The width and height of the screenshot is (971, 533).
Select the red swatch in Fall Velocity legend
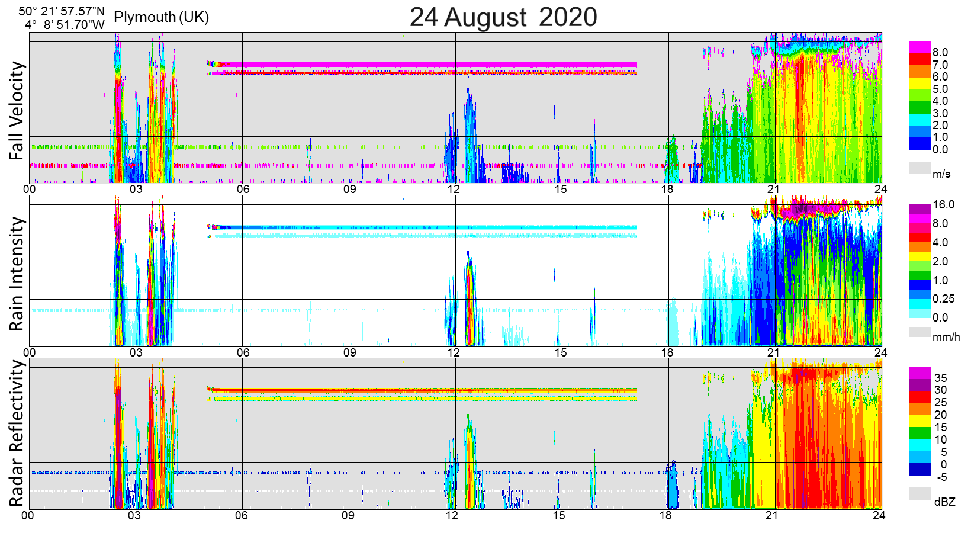[919, 59]
